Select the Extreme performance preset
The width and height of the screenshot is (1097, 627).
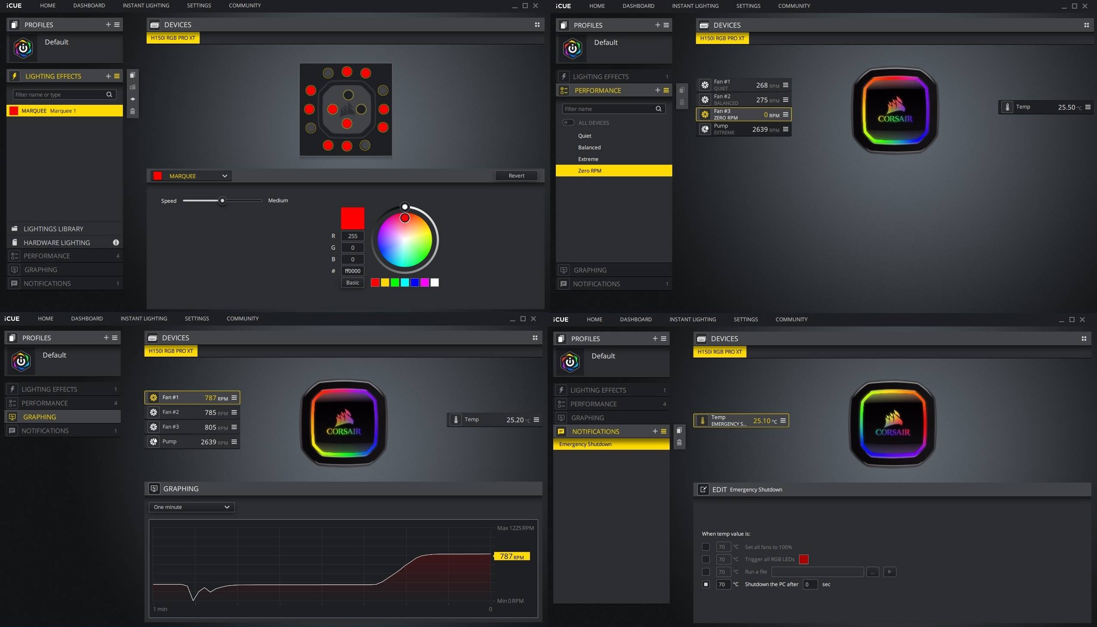click(x=614, y=159)
